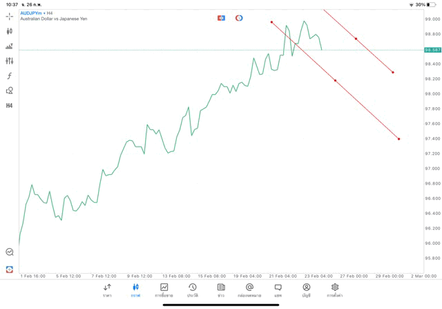Open the drawing objects shapes tool

10,91
